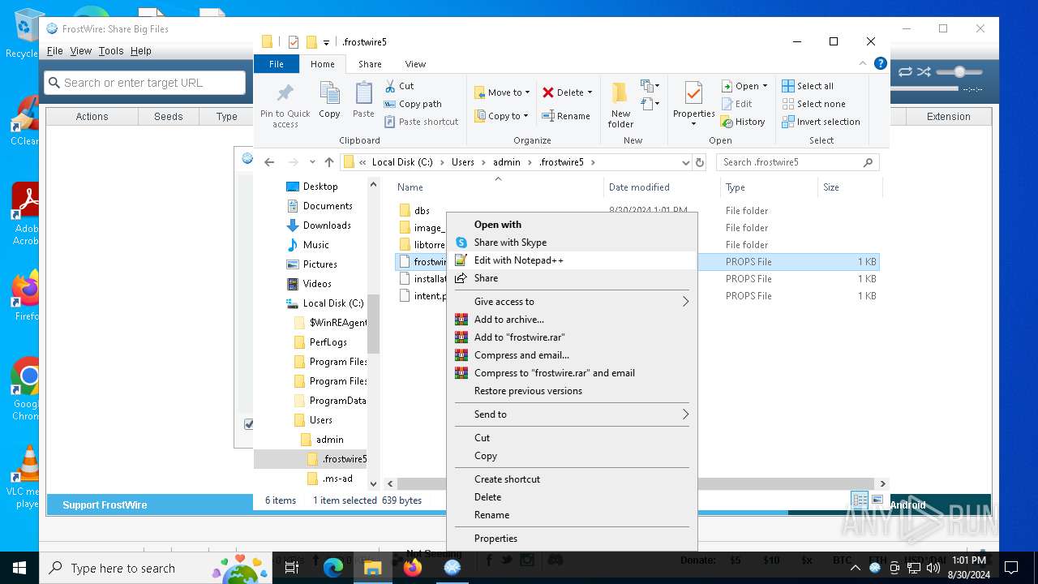Click the search magnifier in Explorer search box
The image size is (1038, 584).
[x=869, y=162]
